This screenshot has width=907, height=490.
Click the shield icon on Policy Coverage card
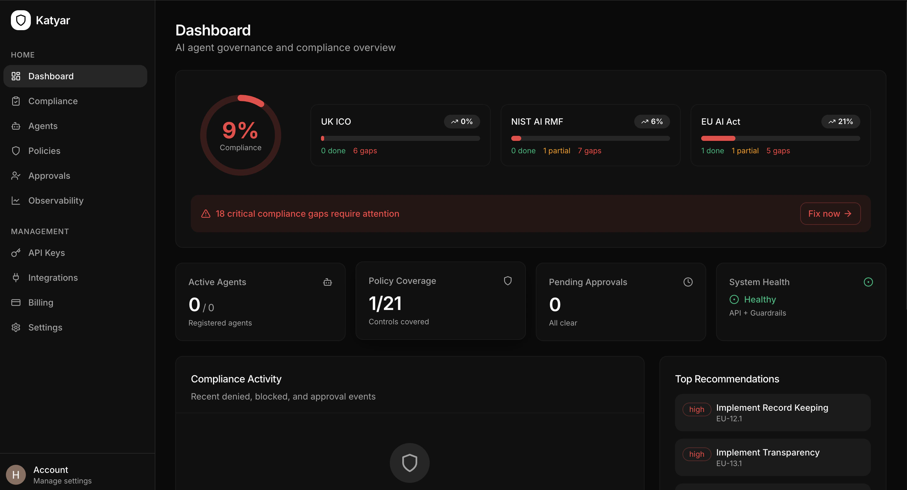(508, 280)
